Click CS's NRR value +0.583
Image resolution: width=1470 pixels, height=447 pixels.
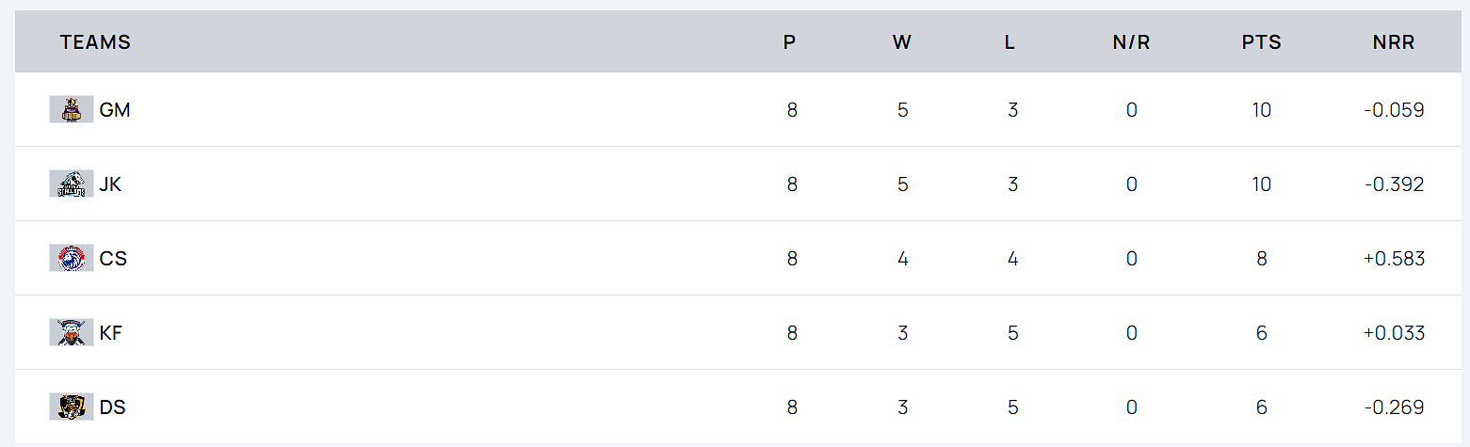[1394, 259]
